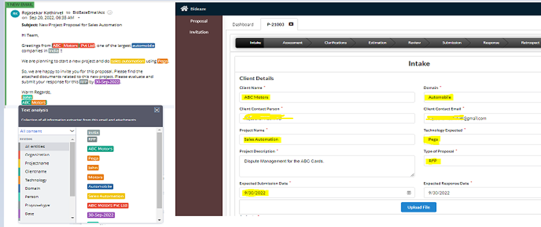Go to the Response stage

coord(491,43)
